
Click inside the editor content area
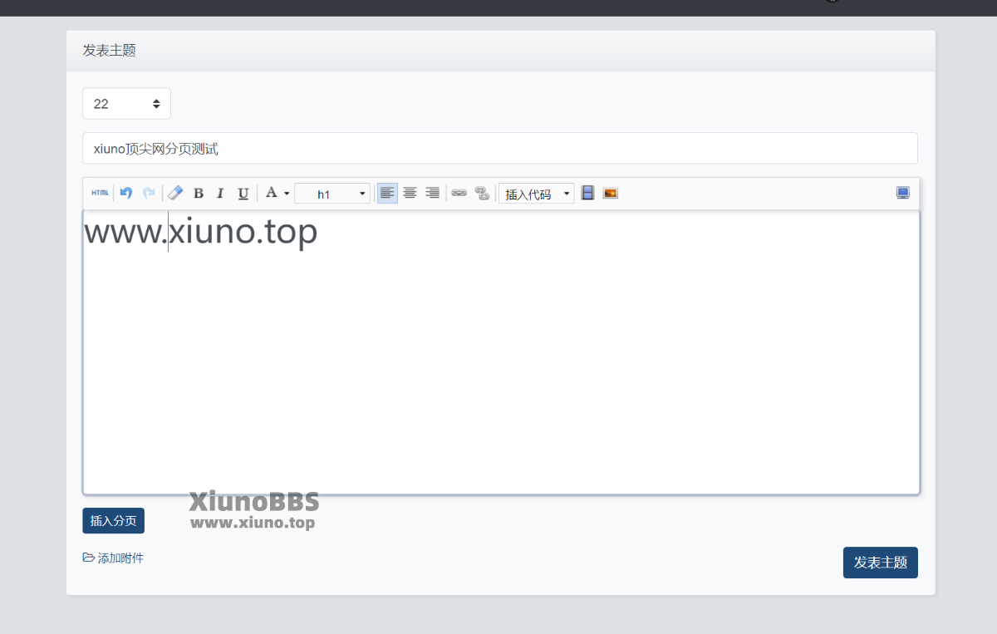[x=501, y=352]
